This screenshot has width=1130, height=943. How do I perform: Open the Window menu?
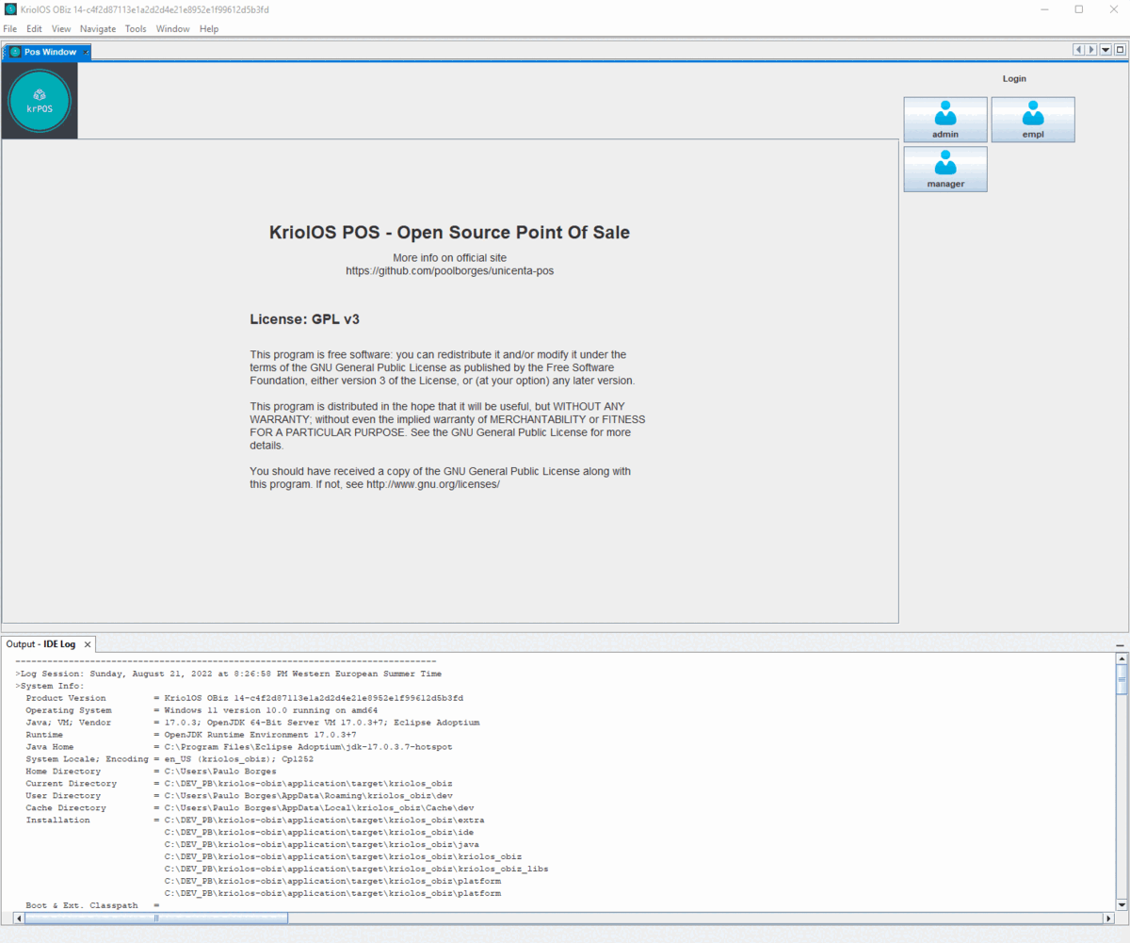172,28
